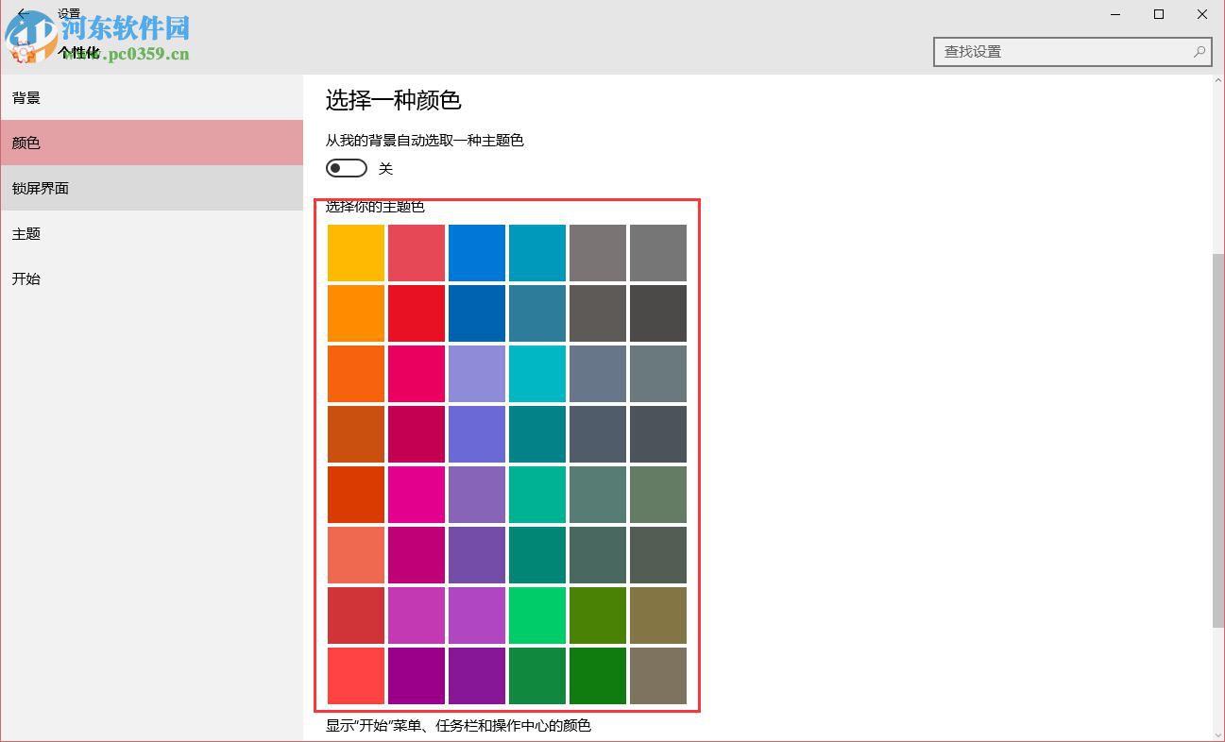The width and height of the screenshot is (1225, 742).
Task: Open the 开始 personalization section
Action: [26, 278]
